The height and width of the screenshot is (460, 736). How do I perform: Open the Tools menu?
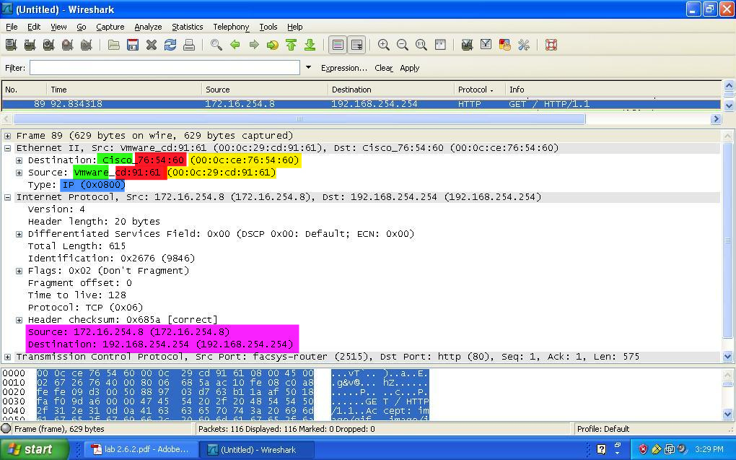[x=268, y=27]
